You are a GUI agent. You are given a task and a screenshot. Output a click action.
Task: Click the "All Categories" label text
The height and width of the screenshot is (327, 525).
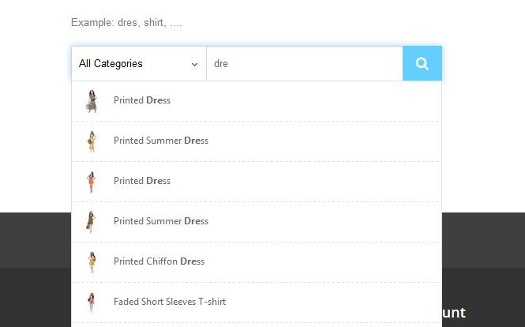click(111, 64)
